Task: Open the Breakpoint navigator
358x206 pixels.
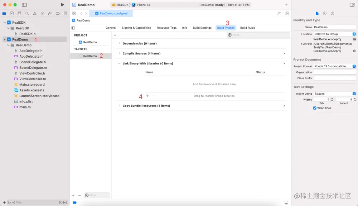Action: [58, 14]
